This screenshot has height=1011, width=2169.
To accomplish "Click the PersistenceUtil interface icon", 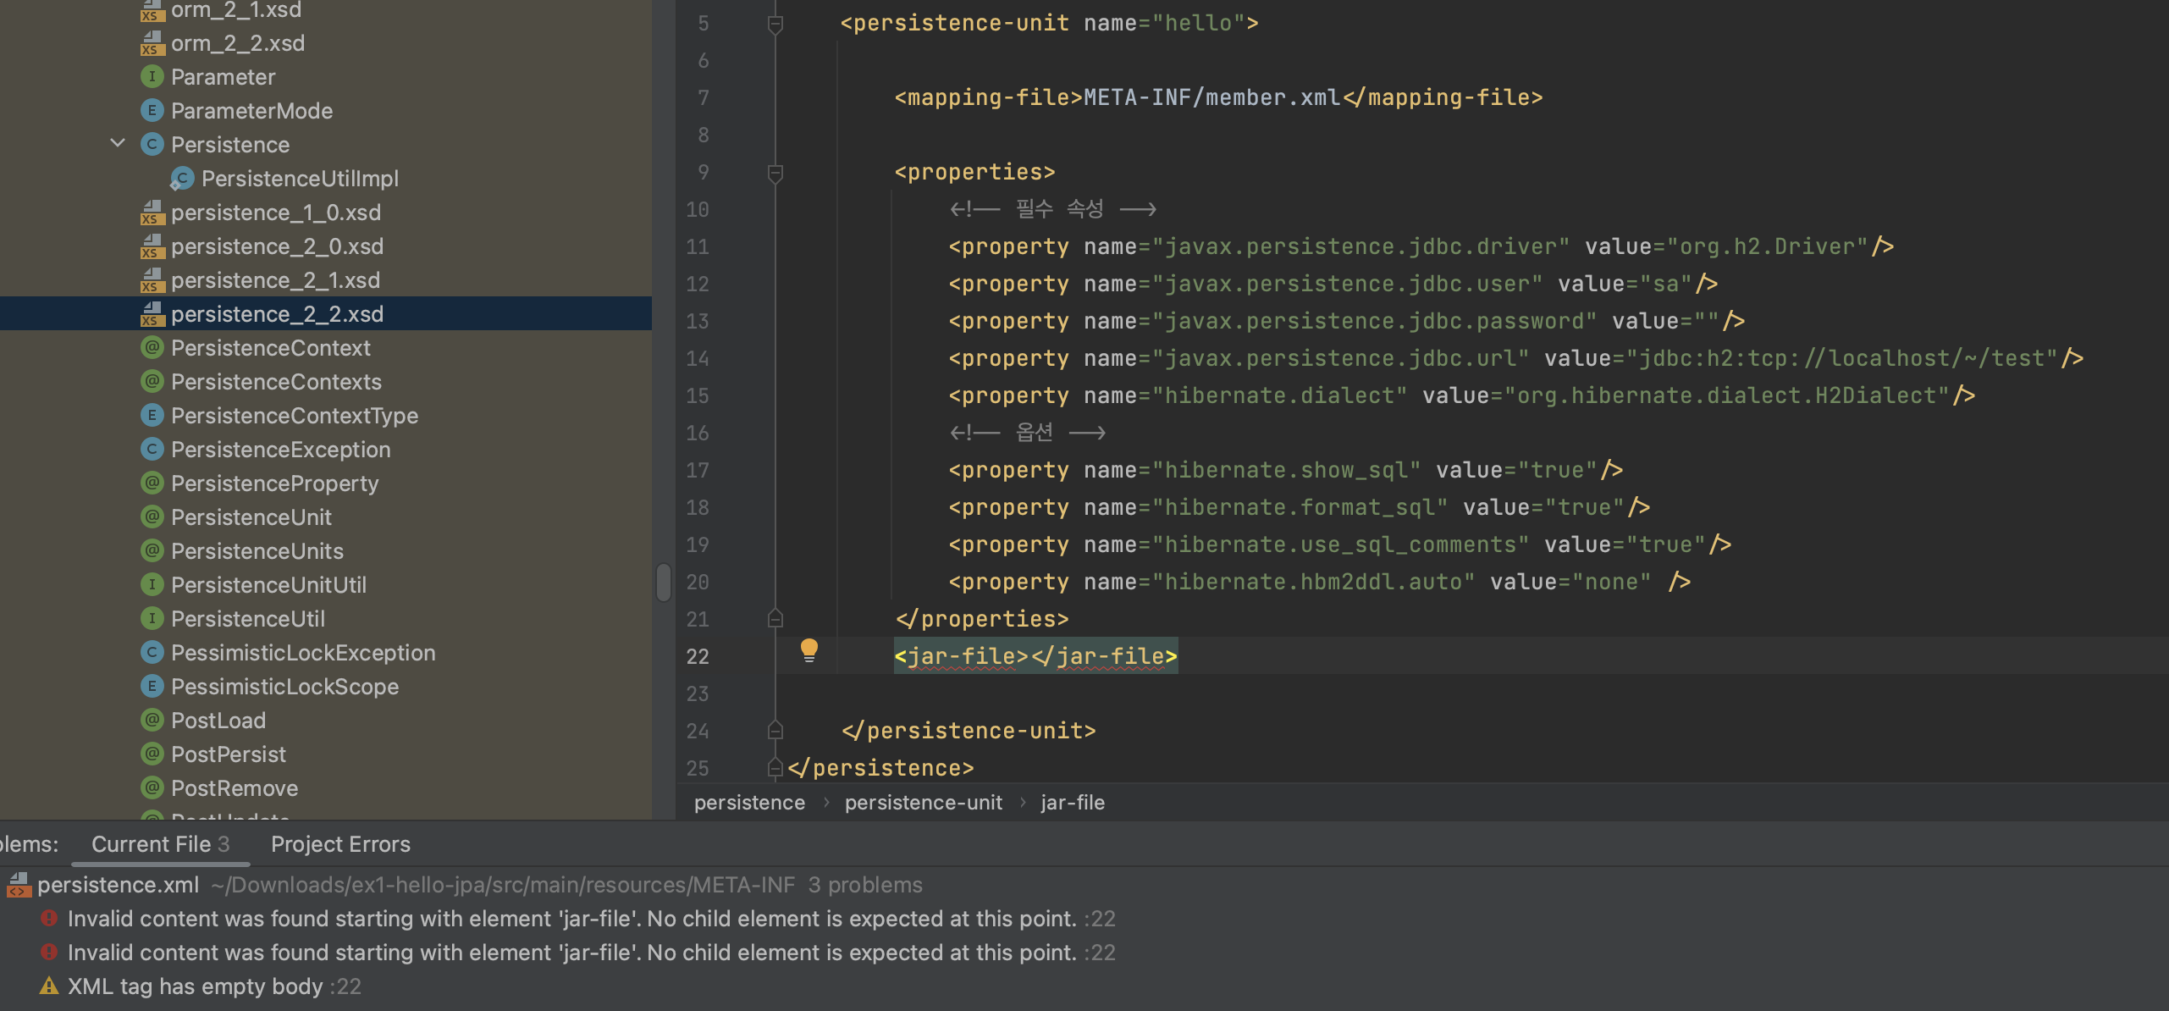I will point(152,618).
